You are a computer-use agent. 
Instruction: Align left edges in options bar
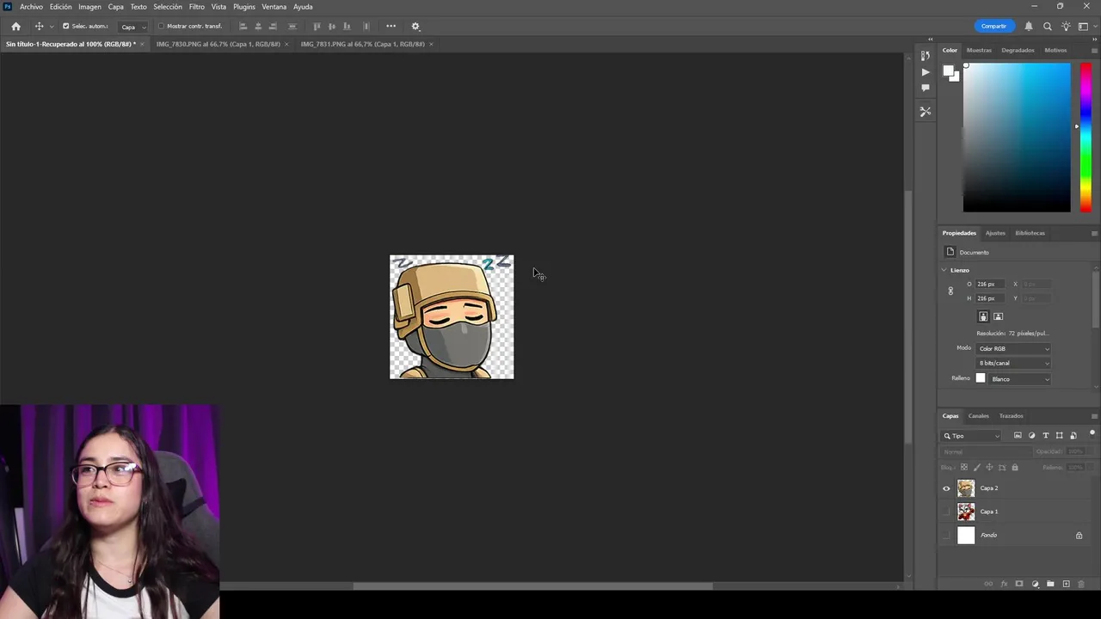pos(243,27)
